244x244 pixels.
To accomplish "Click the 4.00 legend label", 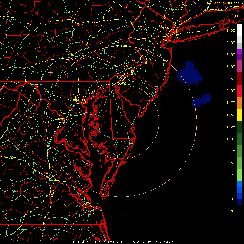I will coord(231,54).
